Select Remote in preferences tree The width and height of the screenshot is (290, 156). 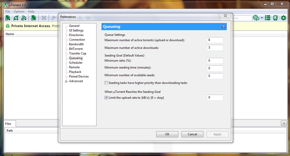click(x=74, y=67)
